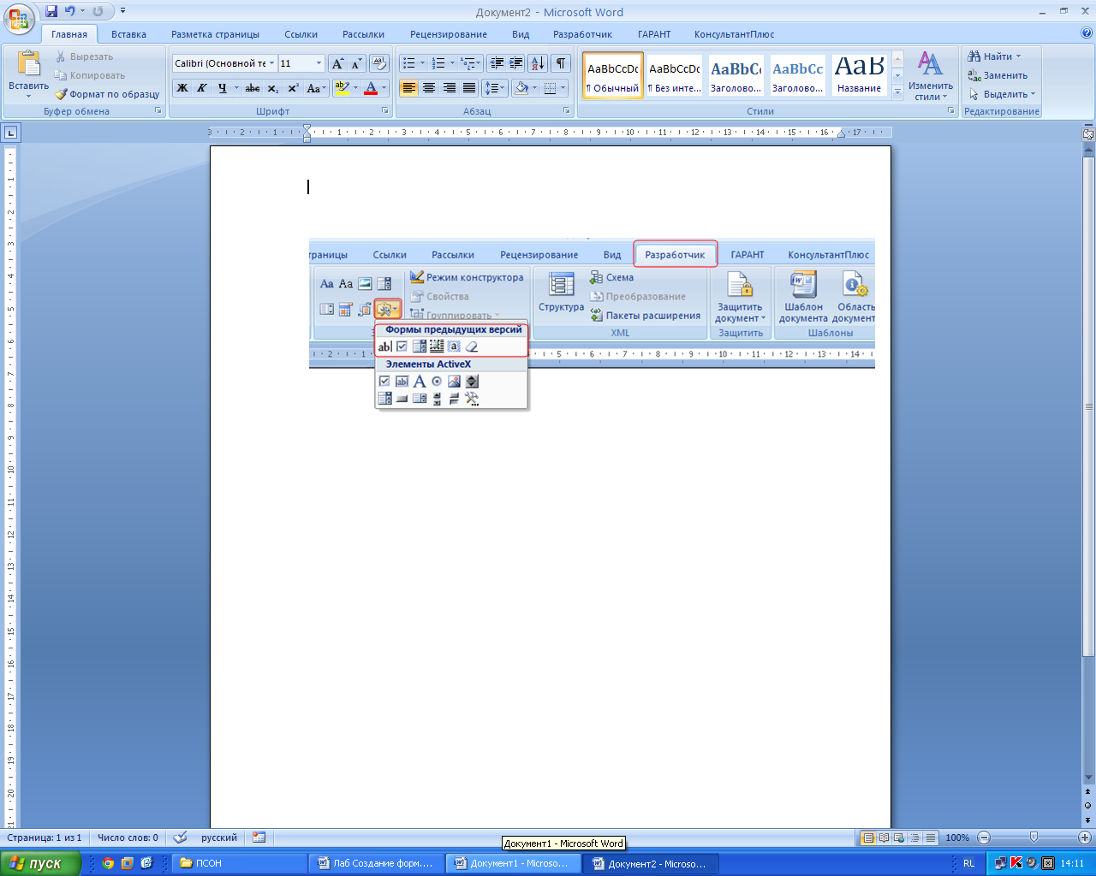
Task: Toggle bold Ж formatting
Action: [x=182, y=87]
